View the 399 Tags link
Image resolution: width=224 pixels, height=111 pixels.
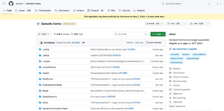tap(77, 34)
